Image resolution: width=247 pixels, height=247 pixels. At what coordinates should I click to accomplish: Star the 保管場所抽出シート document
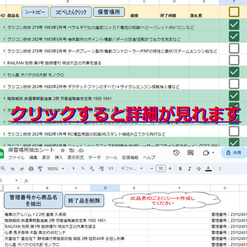click(63, 150)
